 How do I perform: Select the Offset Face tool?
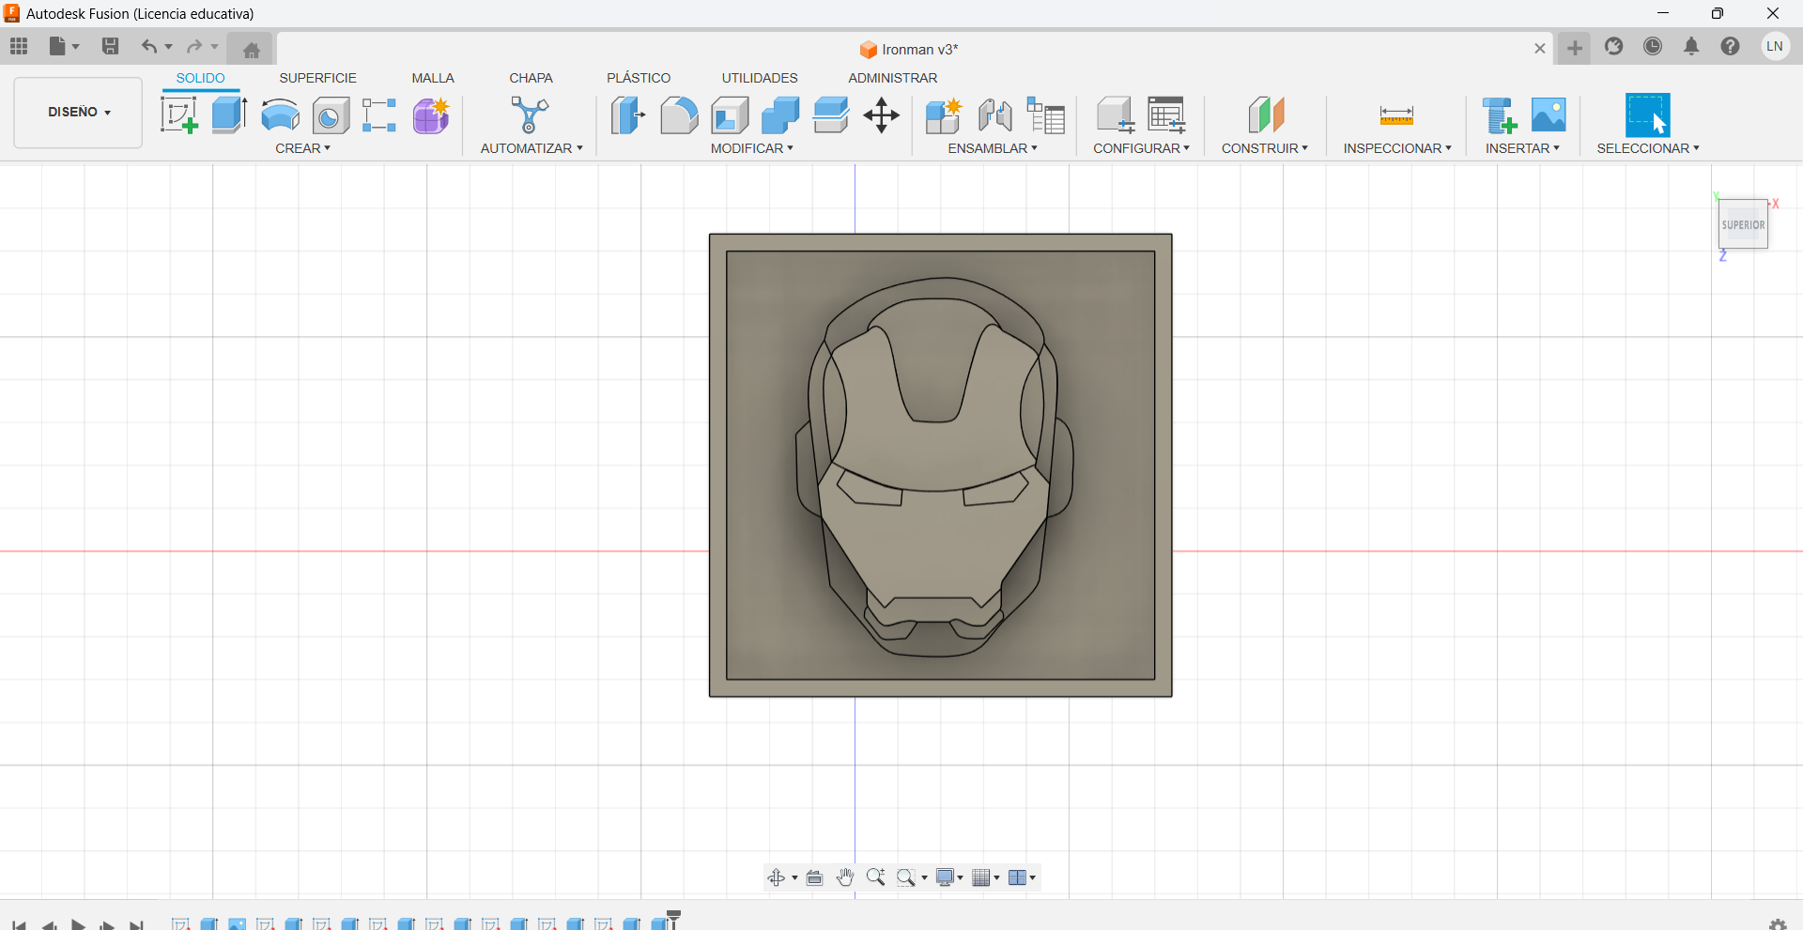pos(831,115)
